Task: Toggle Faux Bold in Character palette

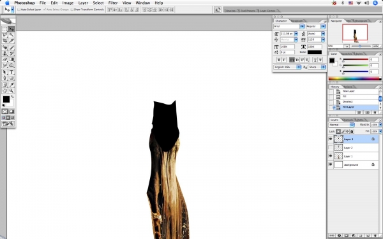Action: pyautogui.click(x=279, y=60)
